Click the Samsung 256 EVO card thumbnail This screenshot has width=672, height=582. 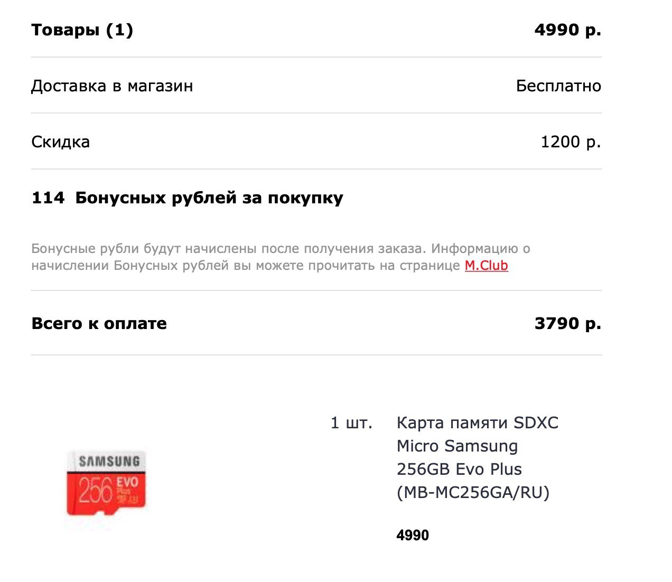107,483
